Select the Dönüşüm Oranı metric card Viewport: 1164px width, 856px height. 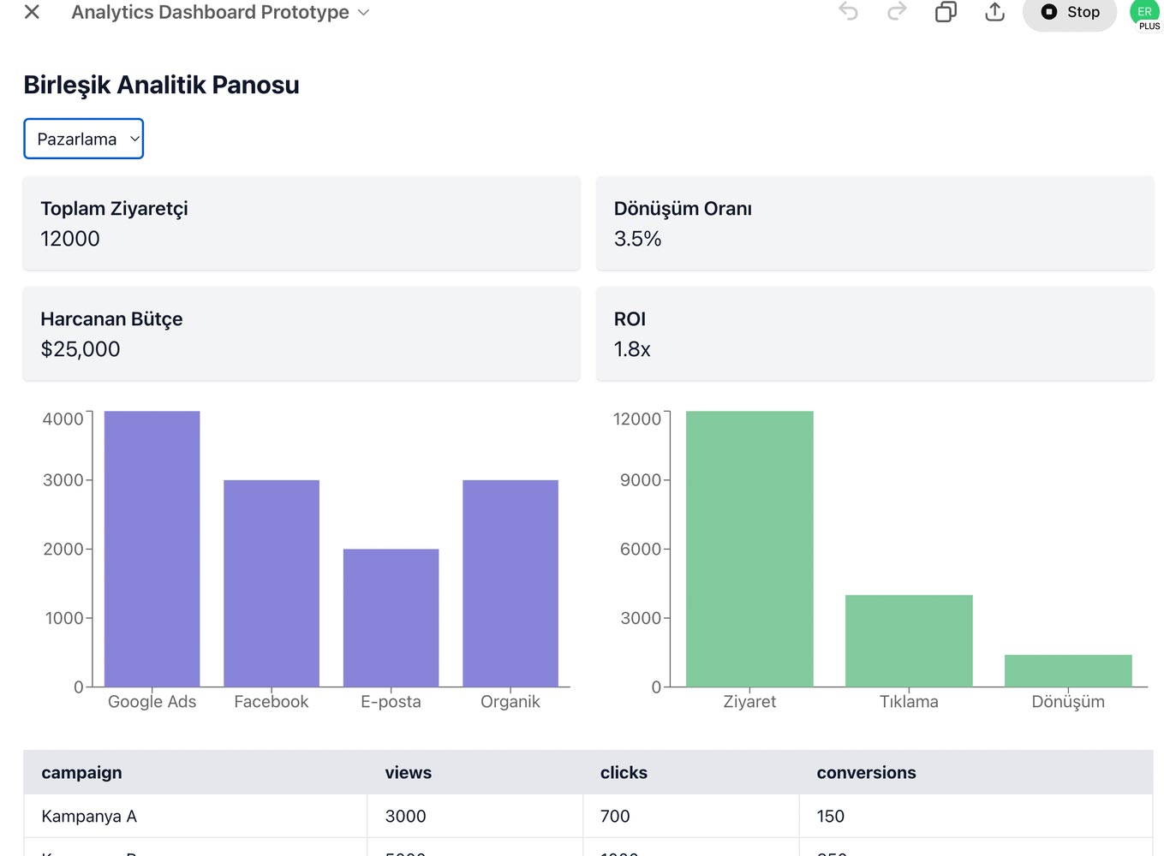pos(874,223)
